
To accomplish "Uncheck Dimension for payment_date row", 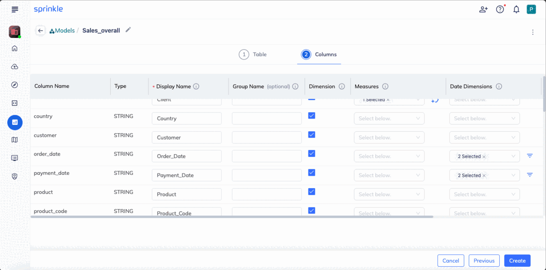I will click(x=312, y=173).
